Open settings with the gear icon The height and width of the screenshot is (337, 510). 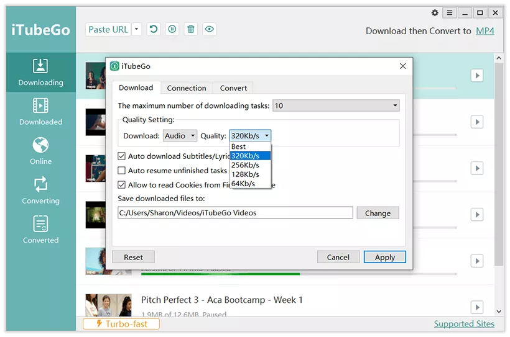pos(435,12)
